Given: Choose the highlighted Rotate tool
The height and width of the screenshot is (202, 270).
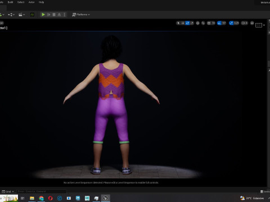Looking at the screenshot, I should (187, 23).
